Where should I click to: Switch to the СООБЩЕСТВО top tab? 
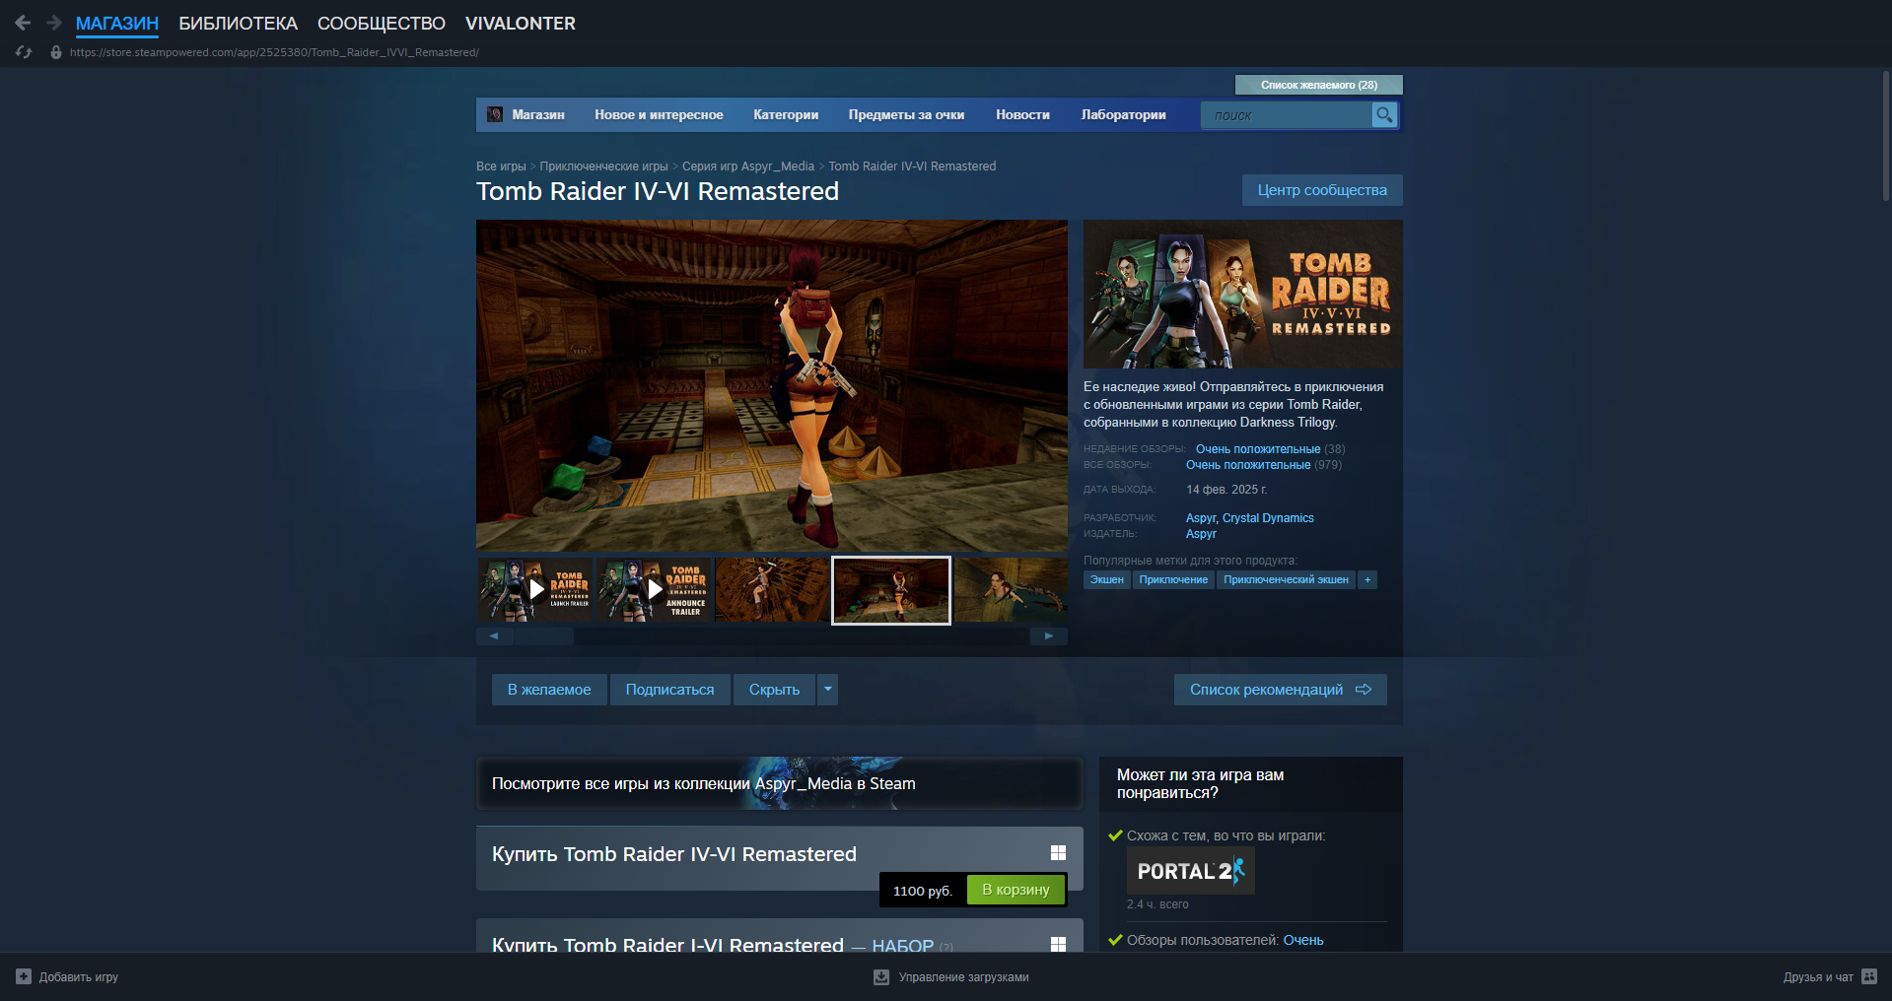click(x=382, y=23)
